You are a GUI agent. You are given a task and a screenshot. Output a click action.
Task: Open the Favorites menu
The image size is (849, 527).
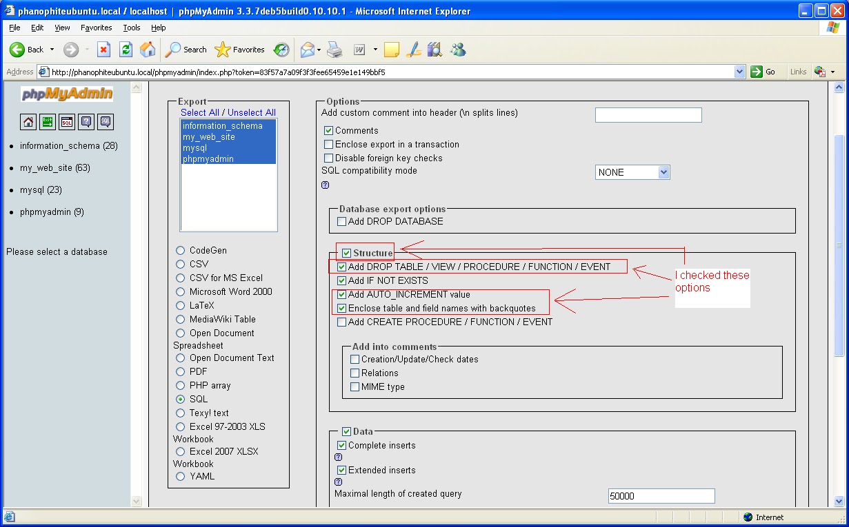click(x=97, y=28)
